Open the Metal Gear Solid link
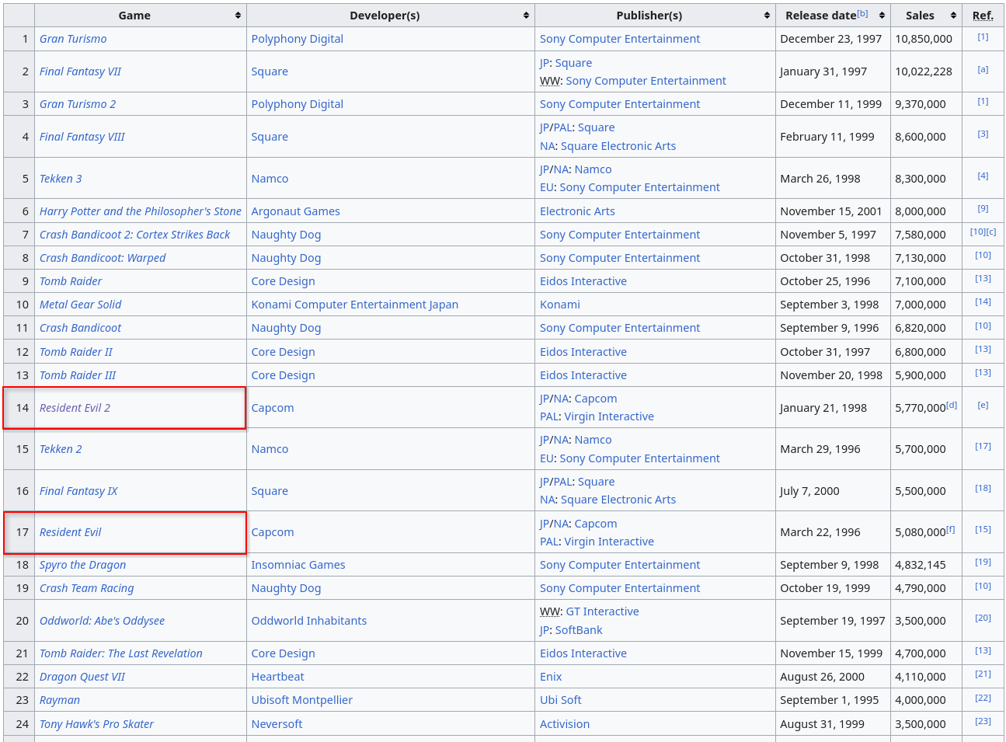The image size is (1006, 742). pyautogui.click(x=81, y=305)
